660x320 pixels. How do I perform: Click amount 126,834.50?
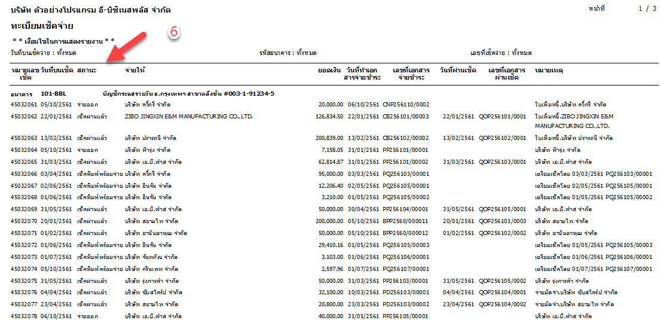[x=329, y=116]
